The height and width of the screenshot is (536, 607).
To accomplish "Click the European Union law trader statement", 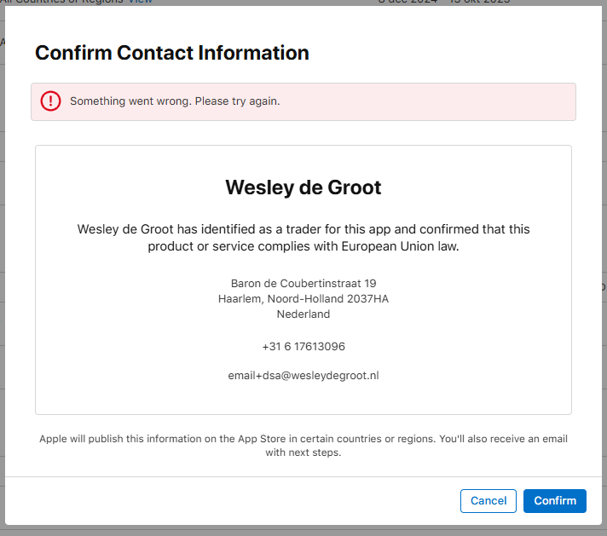I will [303, 247].
